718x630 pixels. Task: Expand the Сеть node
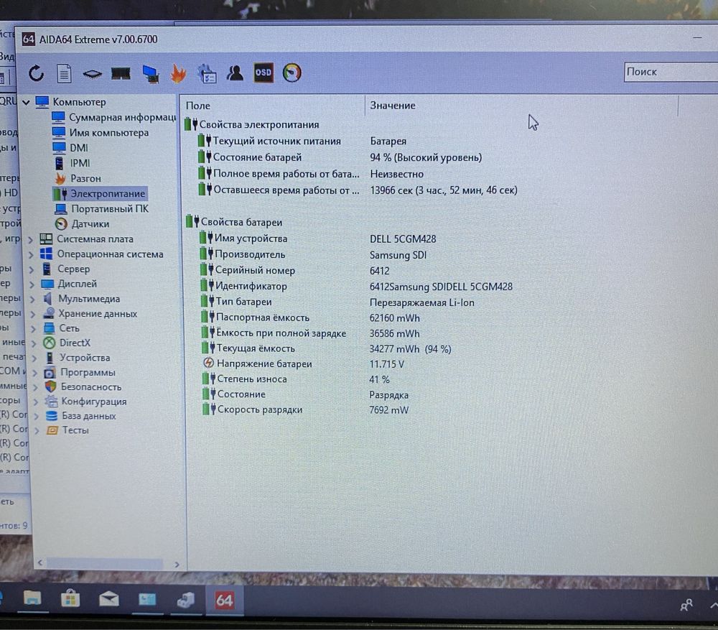[34, 329]
